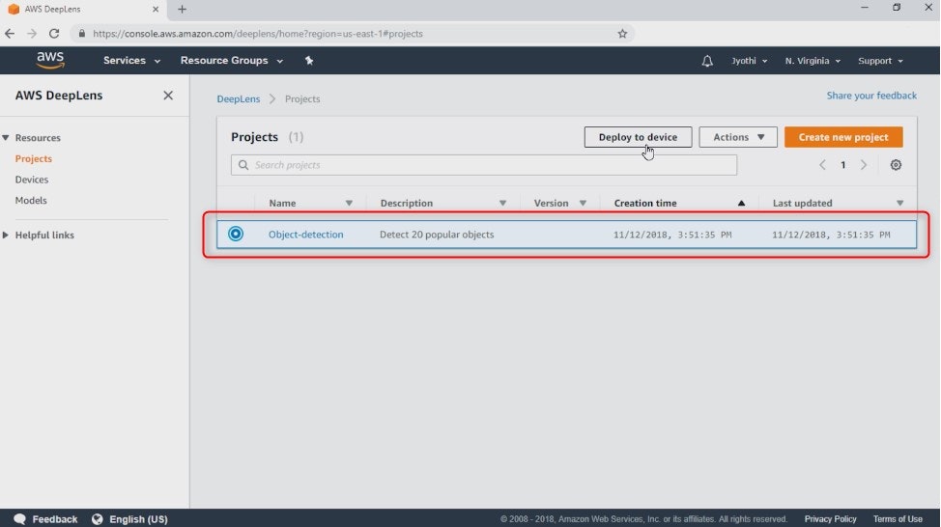
Task: Click the browser address bar URL
Action: click(x=257, y=34)
